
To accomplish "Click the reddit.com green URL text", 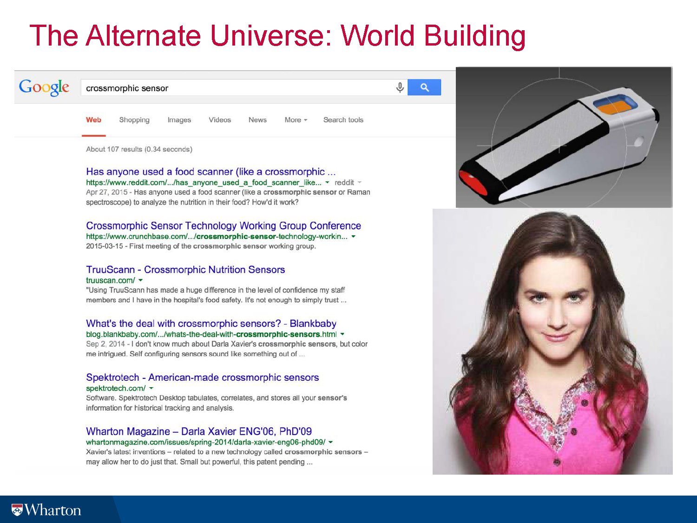I will (204, 183).
